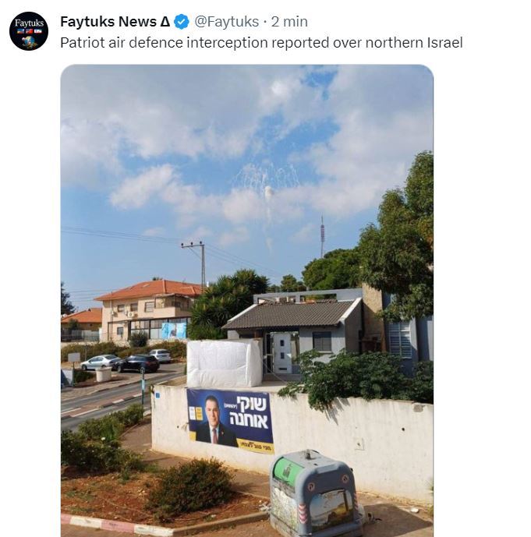The height and width of the screenshot is (537, 531).
Task: Open the @Faytuks handle link
Action: tap(226, 22)
